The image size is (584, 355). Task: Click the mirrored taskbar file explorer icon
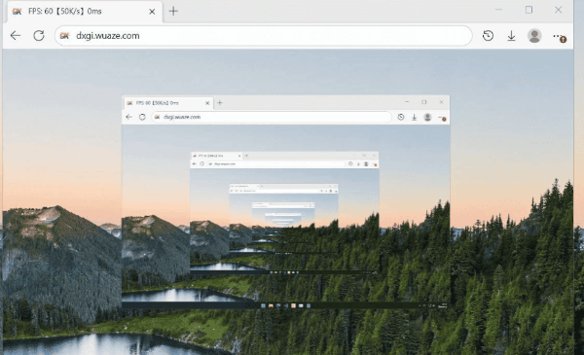(271, 305)
